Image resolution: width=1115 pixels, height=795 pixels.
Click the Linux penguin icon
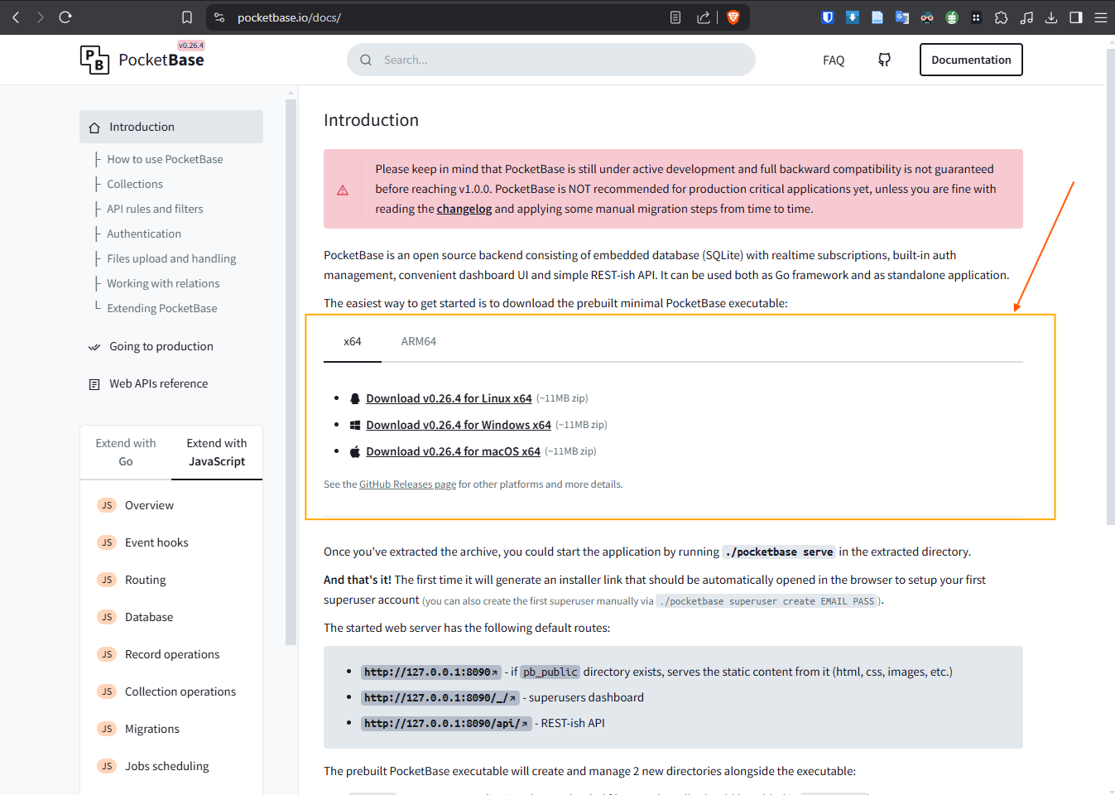point(355,398)
